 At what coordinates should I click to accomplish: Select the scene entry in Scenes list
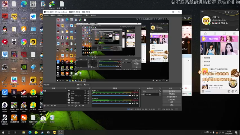pyautogui.click(x=55, y=91)
